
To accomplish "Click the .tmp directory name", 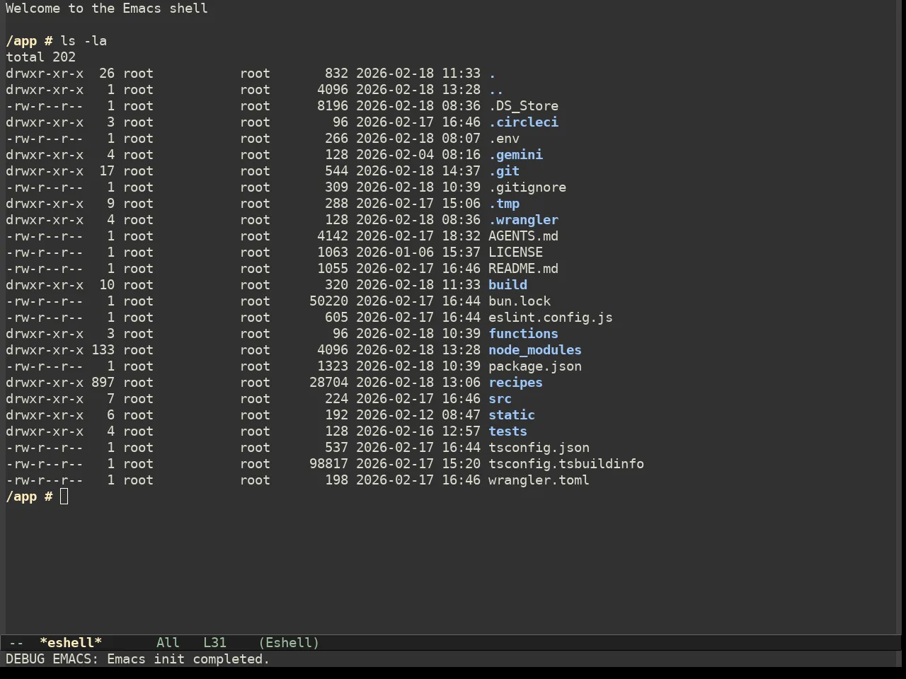I will pyautogui.click(x=504, y=204).
